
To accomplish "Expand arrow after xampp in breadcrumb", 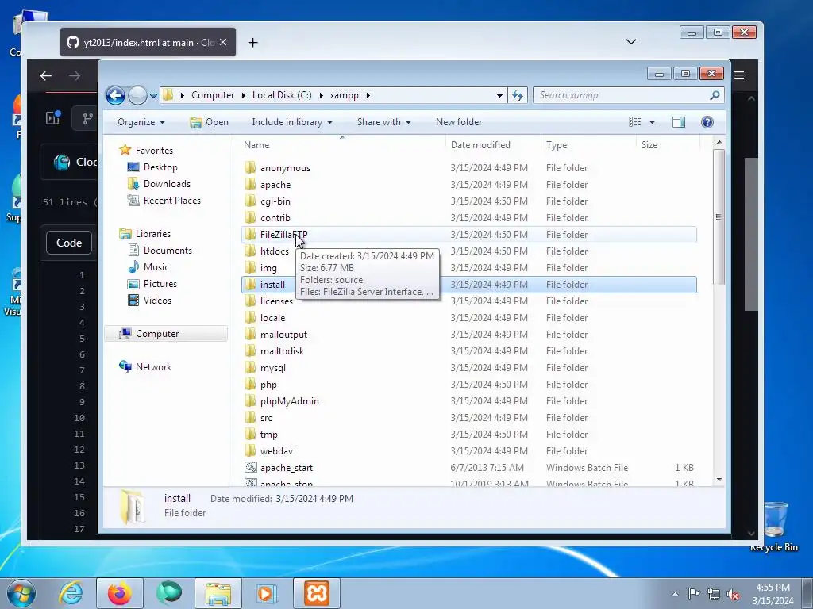I will coord(368,95).
